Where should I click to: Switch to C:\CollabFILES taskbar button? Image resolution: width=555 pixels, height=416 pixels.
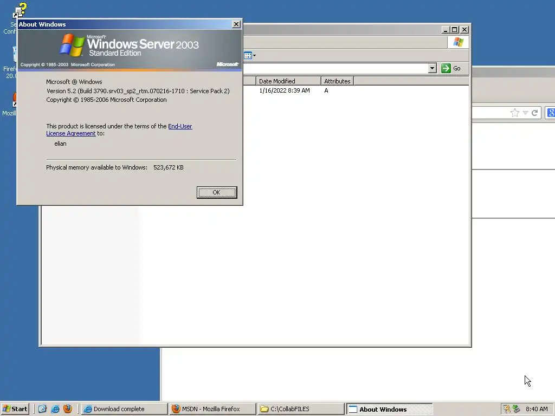tap(301, 409)
